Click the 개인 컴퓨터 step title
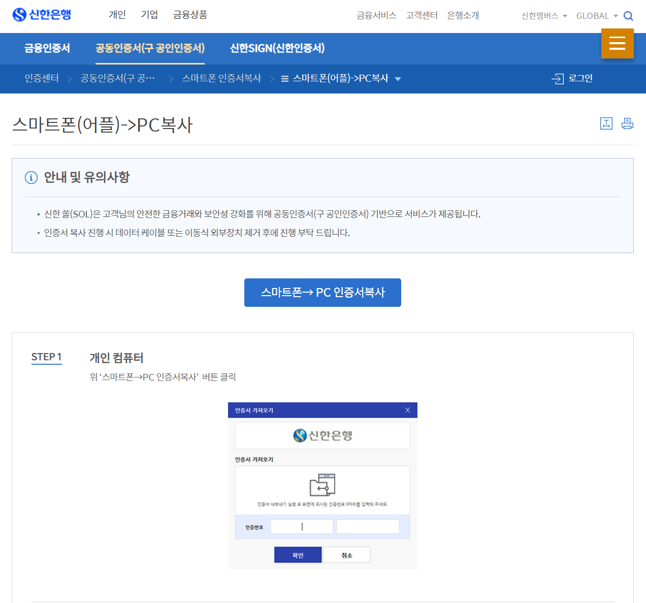 click(x=116, y=358)
